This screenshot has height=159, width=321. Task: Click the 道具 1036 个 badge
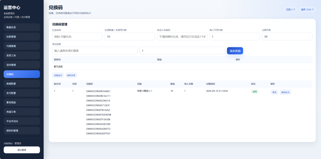[307, 10]
